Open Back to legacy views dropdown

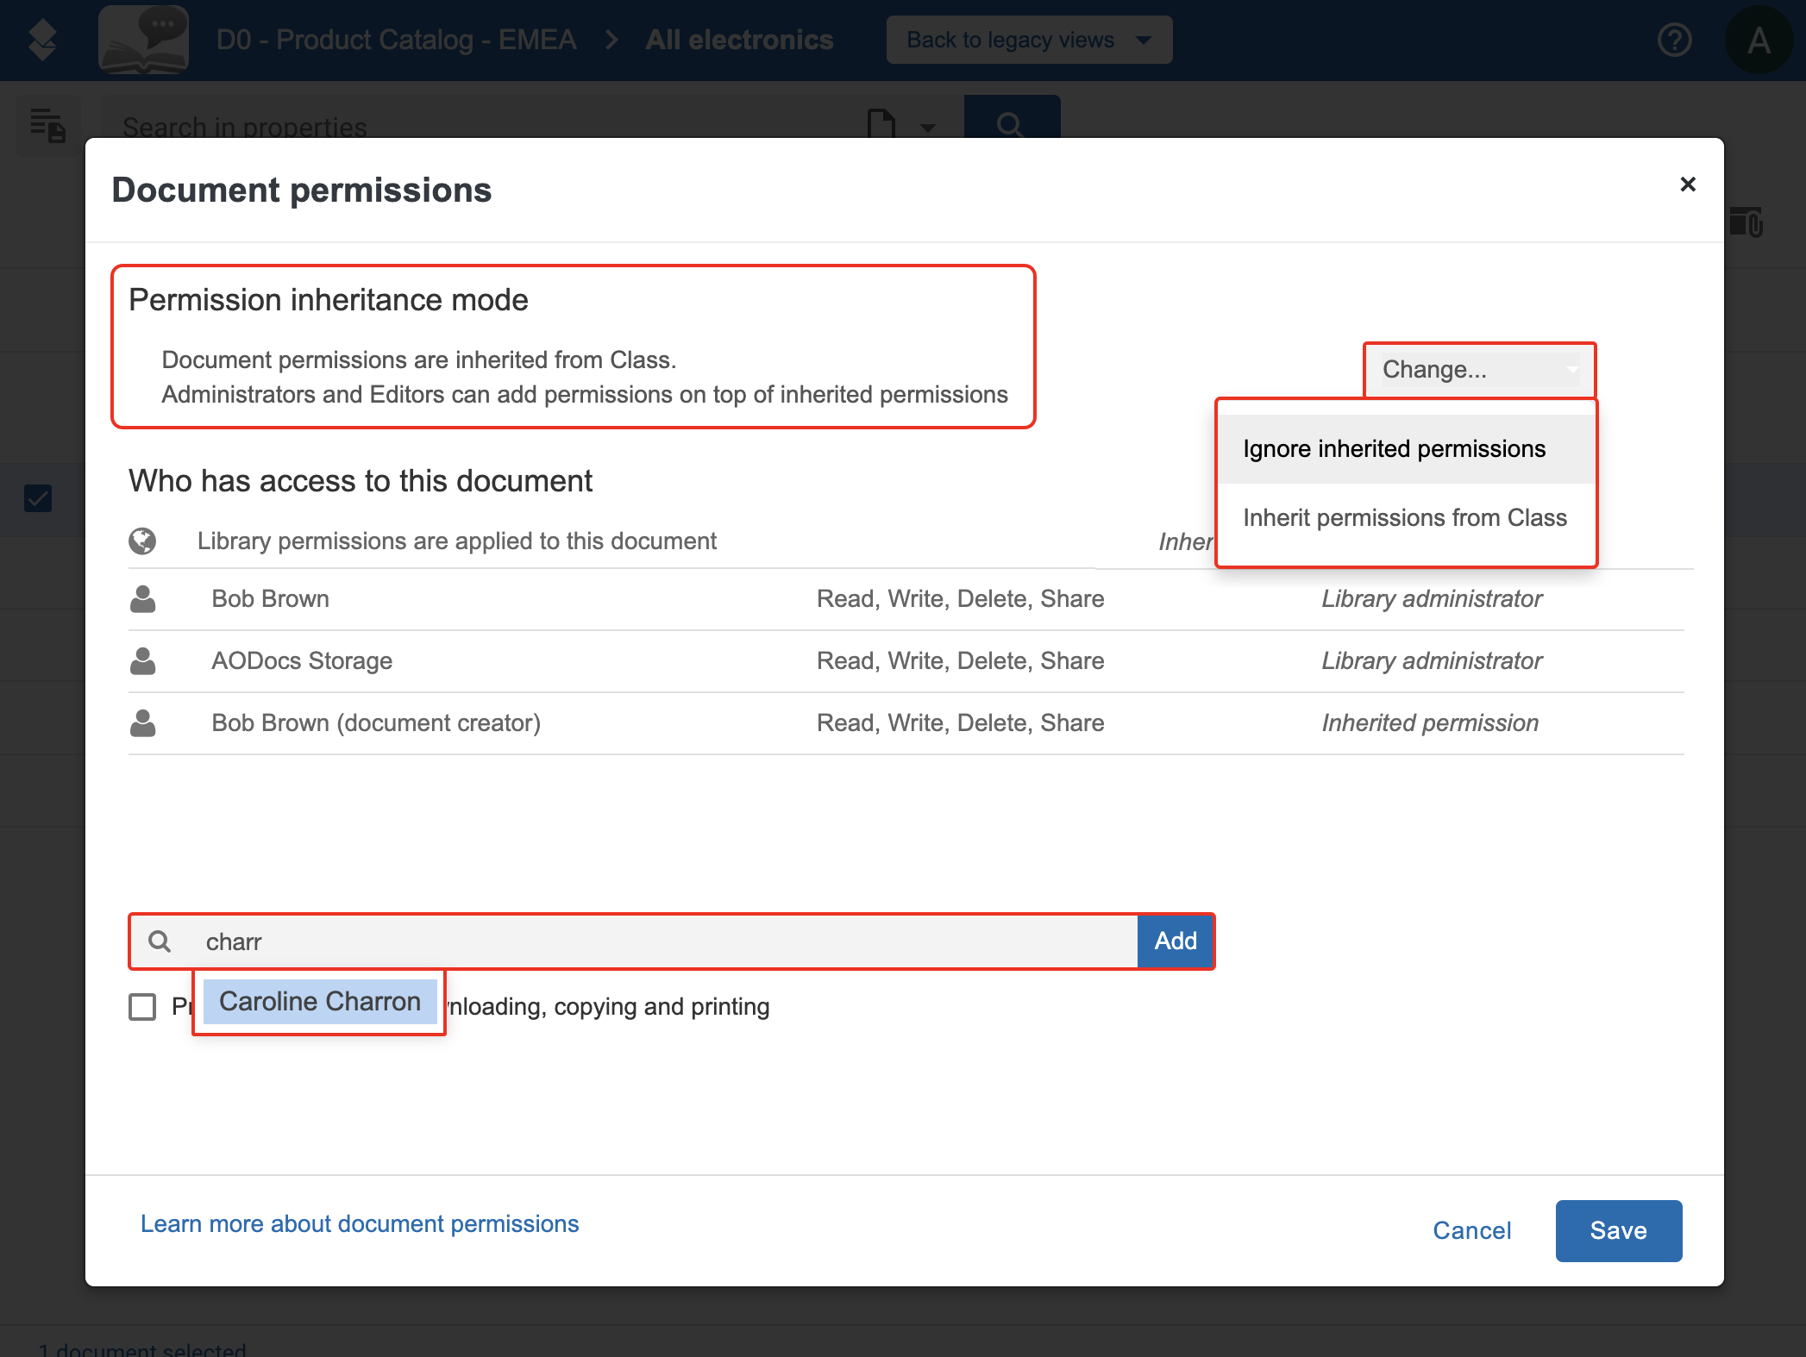[x=1029, y=41]
